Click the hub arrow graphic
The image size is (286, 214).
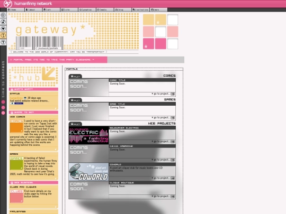49,73
